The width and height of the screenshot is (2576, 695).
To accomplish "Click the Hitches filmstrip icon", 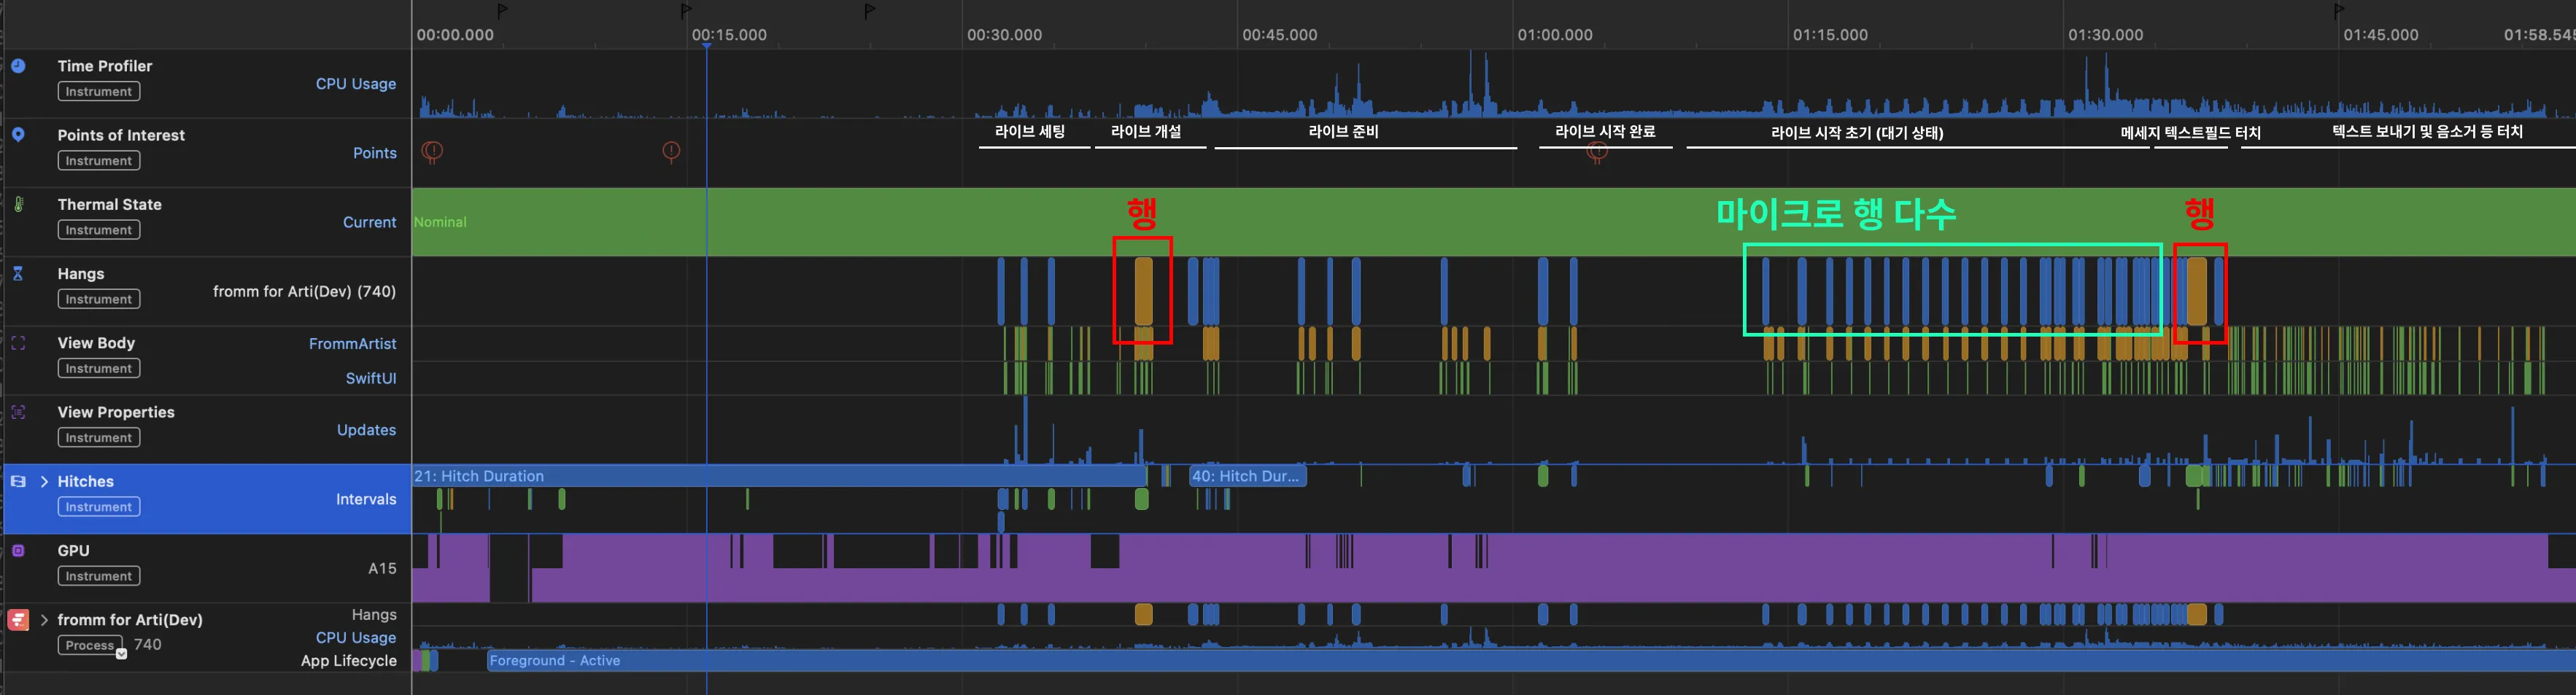I will (x=18, y=482).
